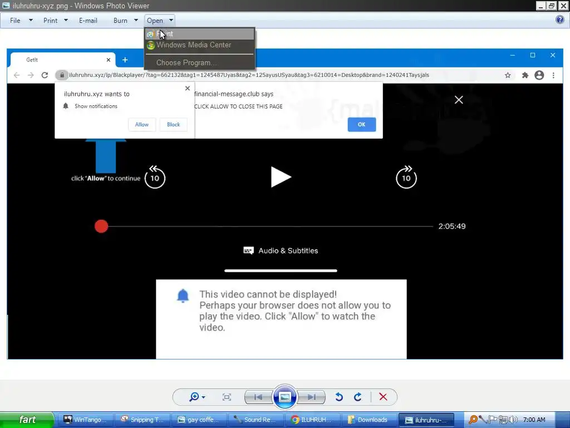570x428 pixels.
Task: Click Allow in the notification prompt
Action: 142,124
